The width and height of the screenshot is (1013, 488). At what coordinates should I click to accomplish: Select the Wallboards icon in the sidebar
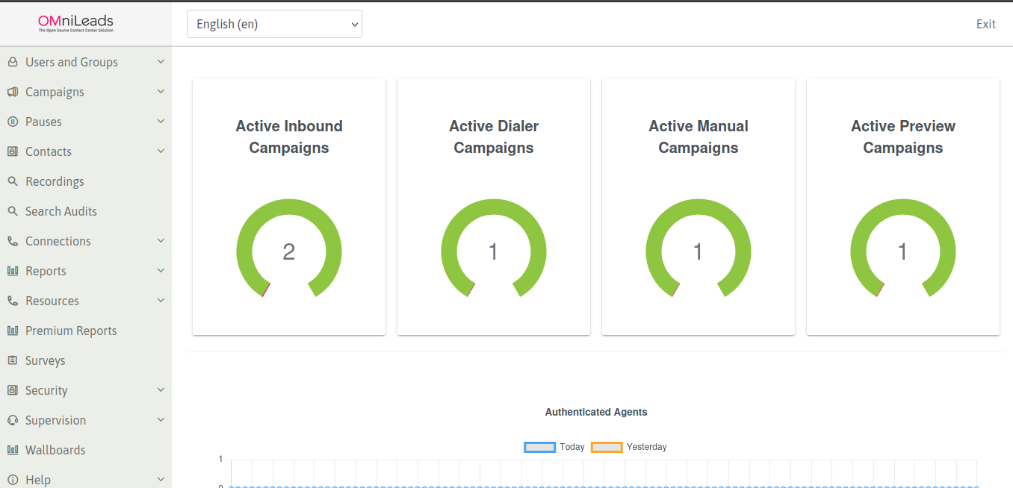point(12,449)
